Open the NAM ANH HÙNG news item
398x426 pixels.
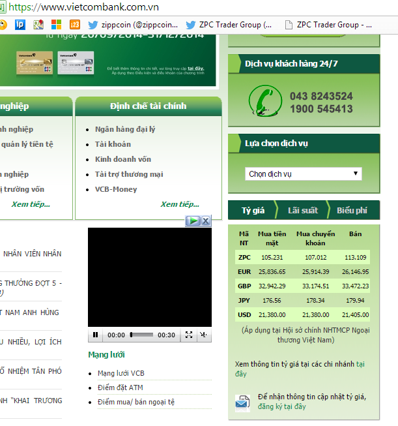[29, 312]
